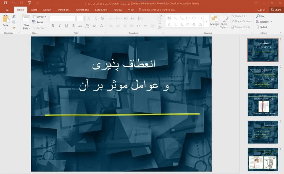Open the Character Spacing AV dropdown
The image size is (284, 174).
point(87,26)
